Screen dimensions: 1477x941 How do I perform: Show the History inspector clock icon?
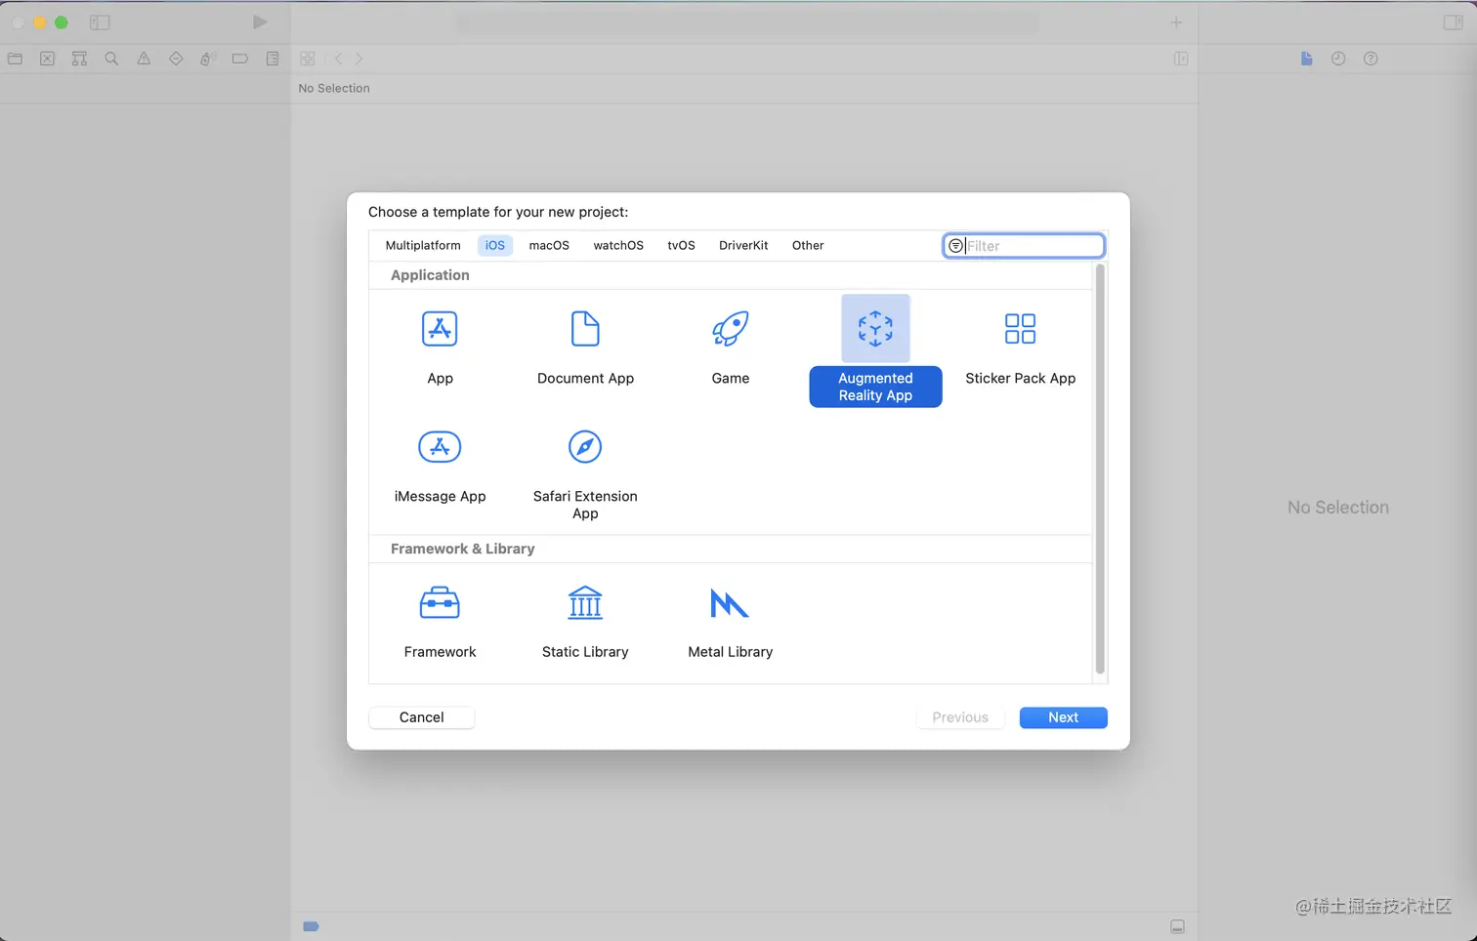point(1338,59)
